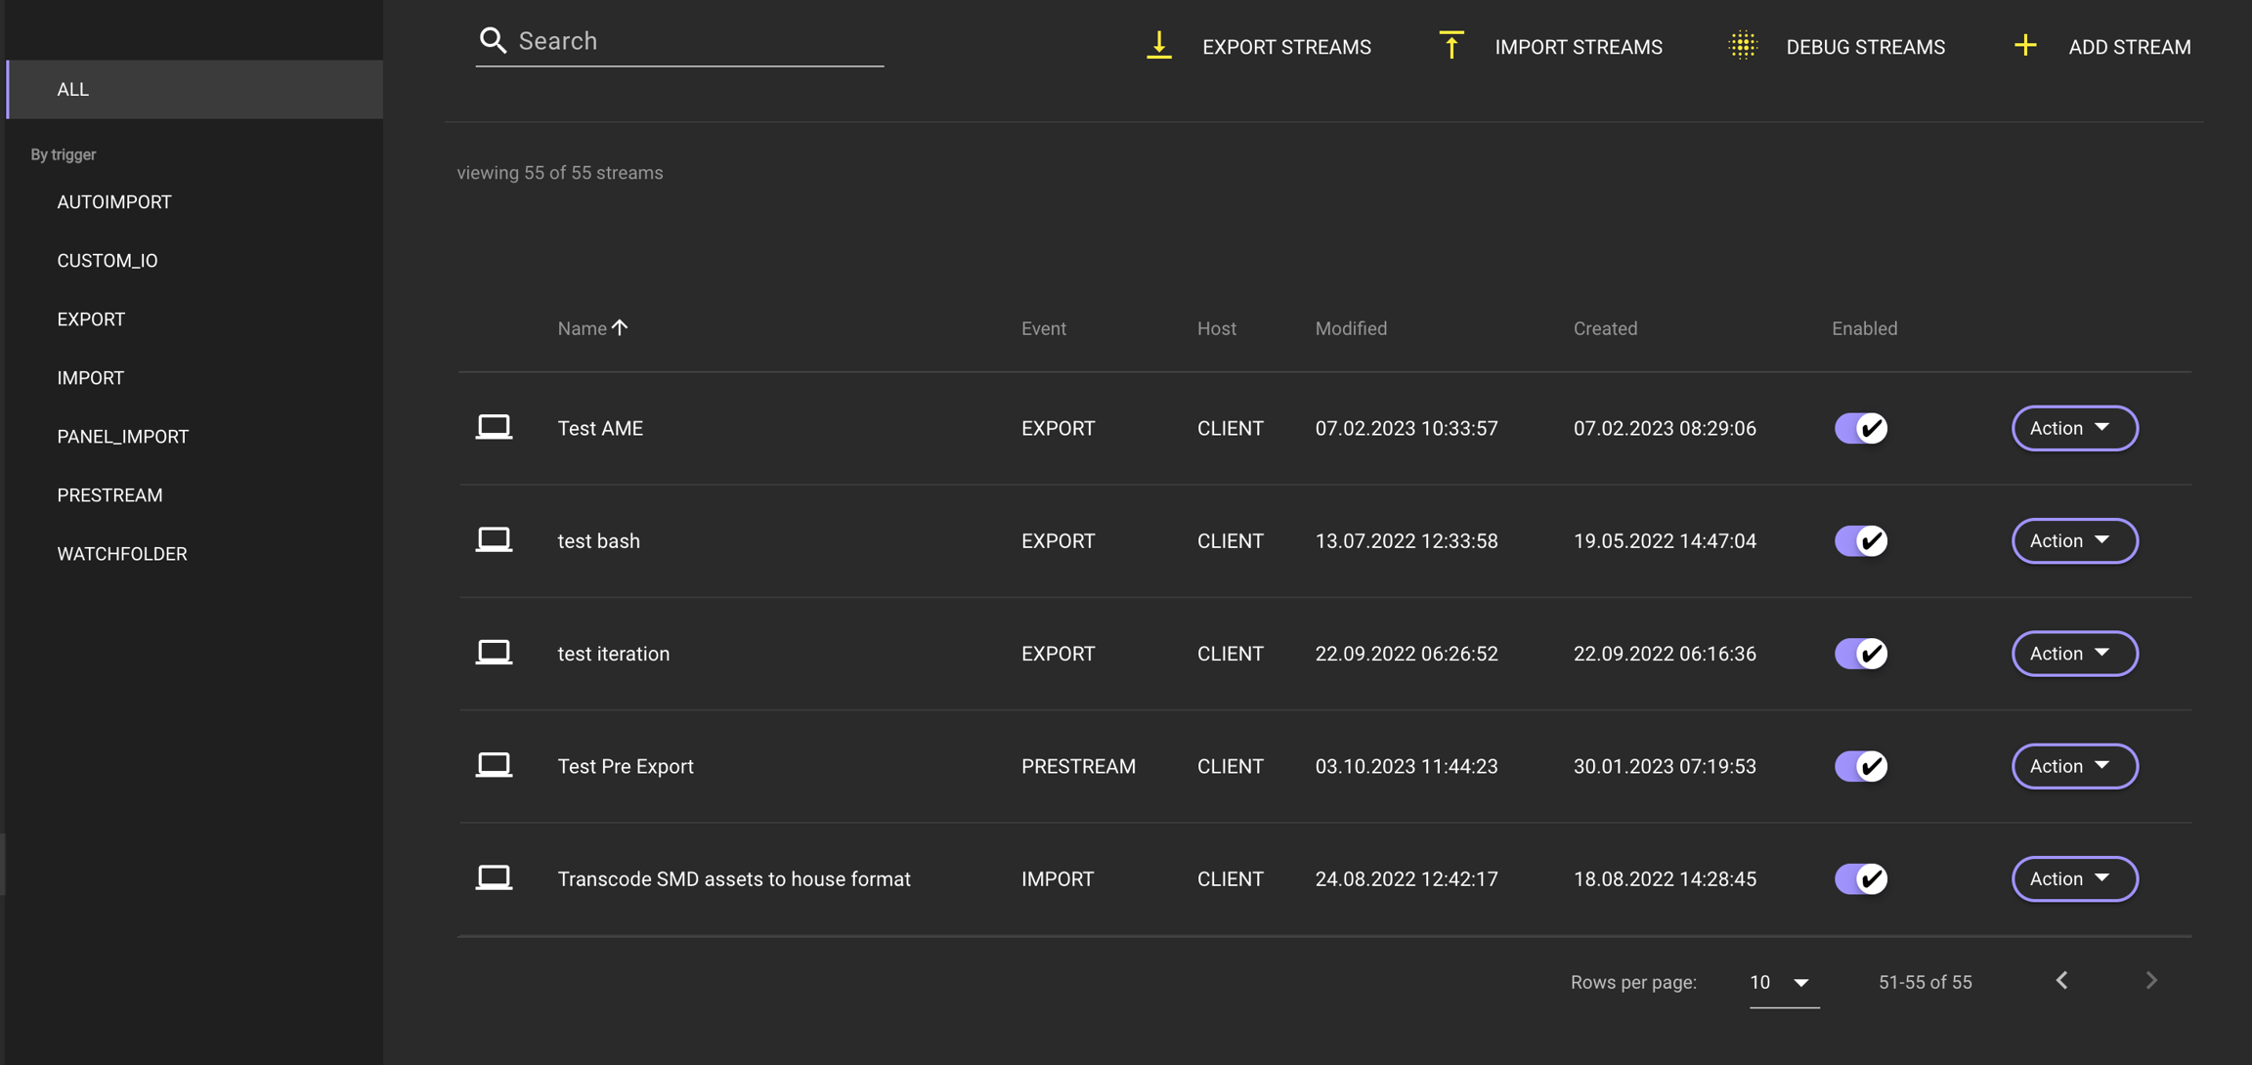This screenshot has width=2252, height=1065.
Task: Open Action dropdown for test bash
Action: tap(2074, 541)
